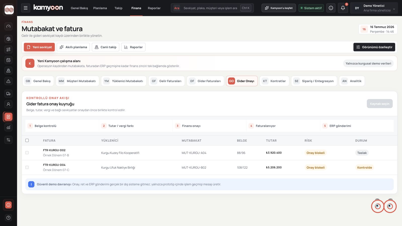Open the help question mark icon
Viewport: 402px width, 226px height.
pyautogui.click(x=8, y=218)
